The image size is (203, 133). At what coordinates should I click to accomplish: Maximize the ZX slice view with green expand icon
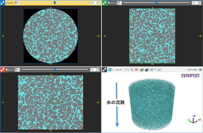104,3
